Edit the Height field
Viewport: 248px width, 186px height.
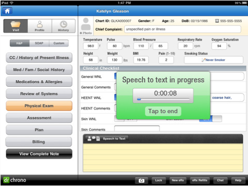tap(91, 60)
